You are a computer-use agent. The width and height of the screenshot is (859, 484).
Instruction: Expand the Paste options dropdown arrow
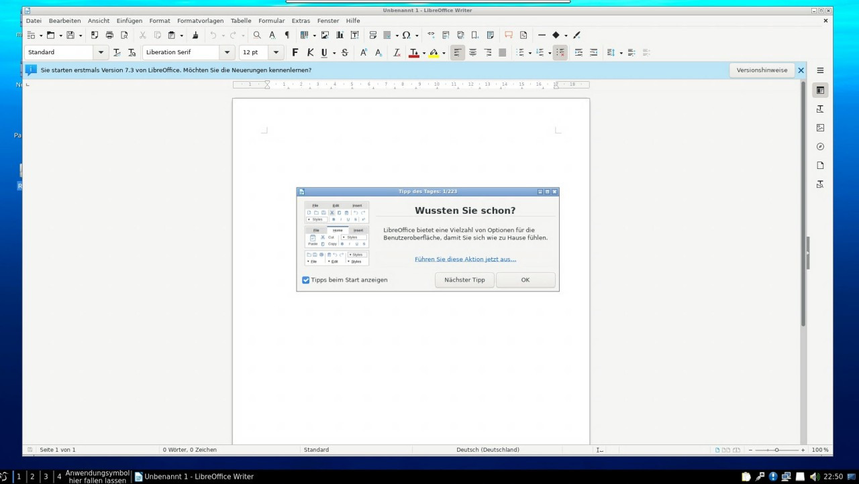click(181, 36)
